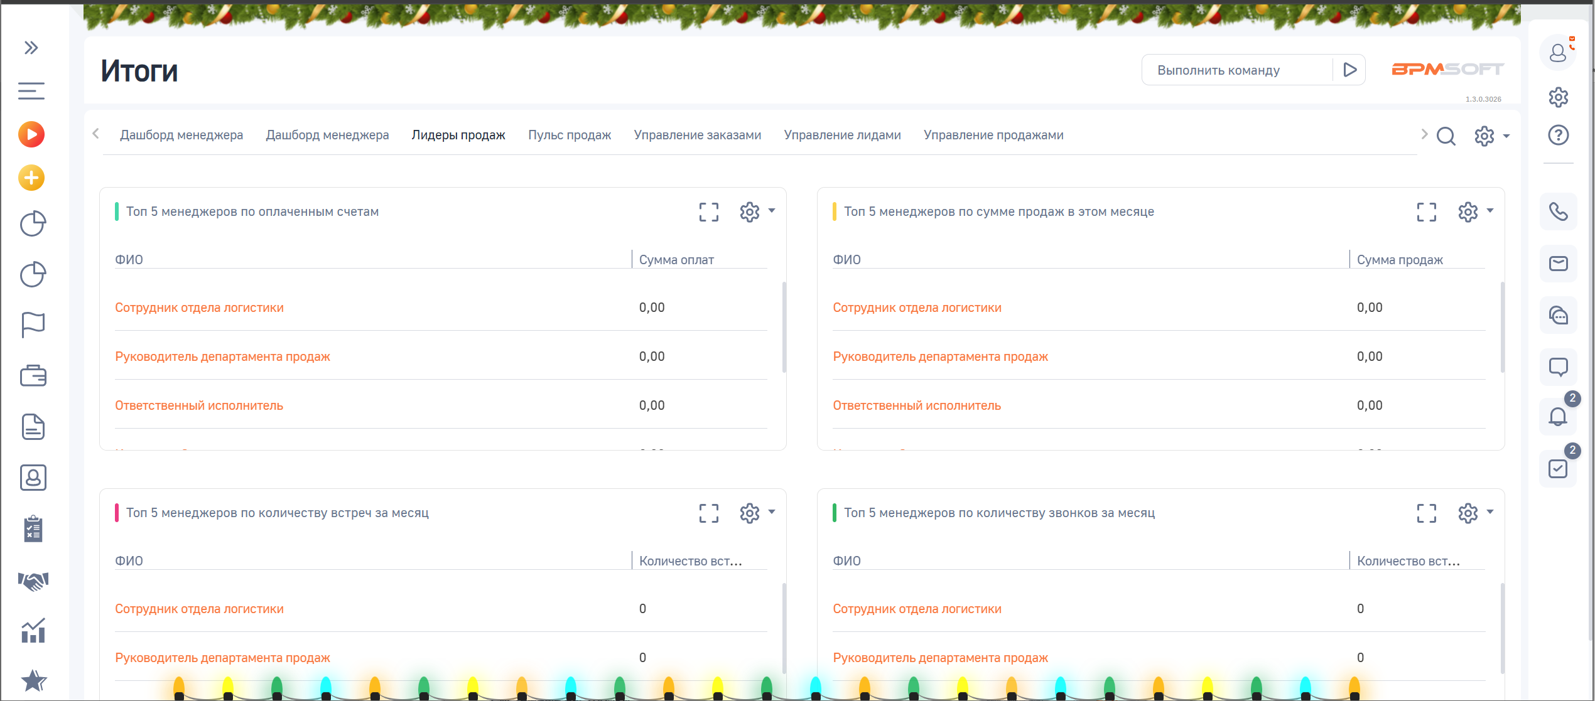Open Руководитель департамента продаж in сумме продаж list
The height and width of the screenshot is (701, 1595).
940,356
